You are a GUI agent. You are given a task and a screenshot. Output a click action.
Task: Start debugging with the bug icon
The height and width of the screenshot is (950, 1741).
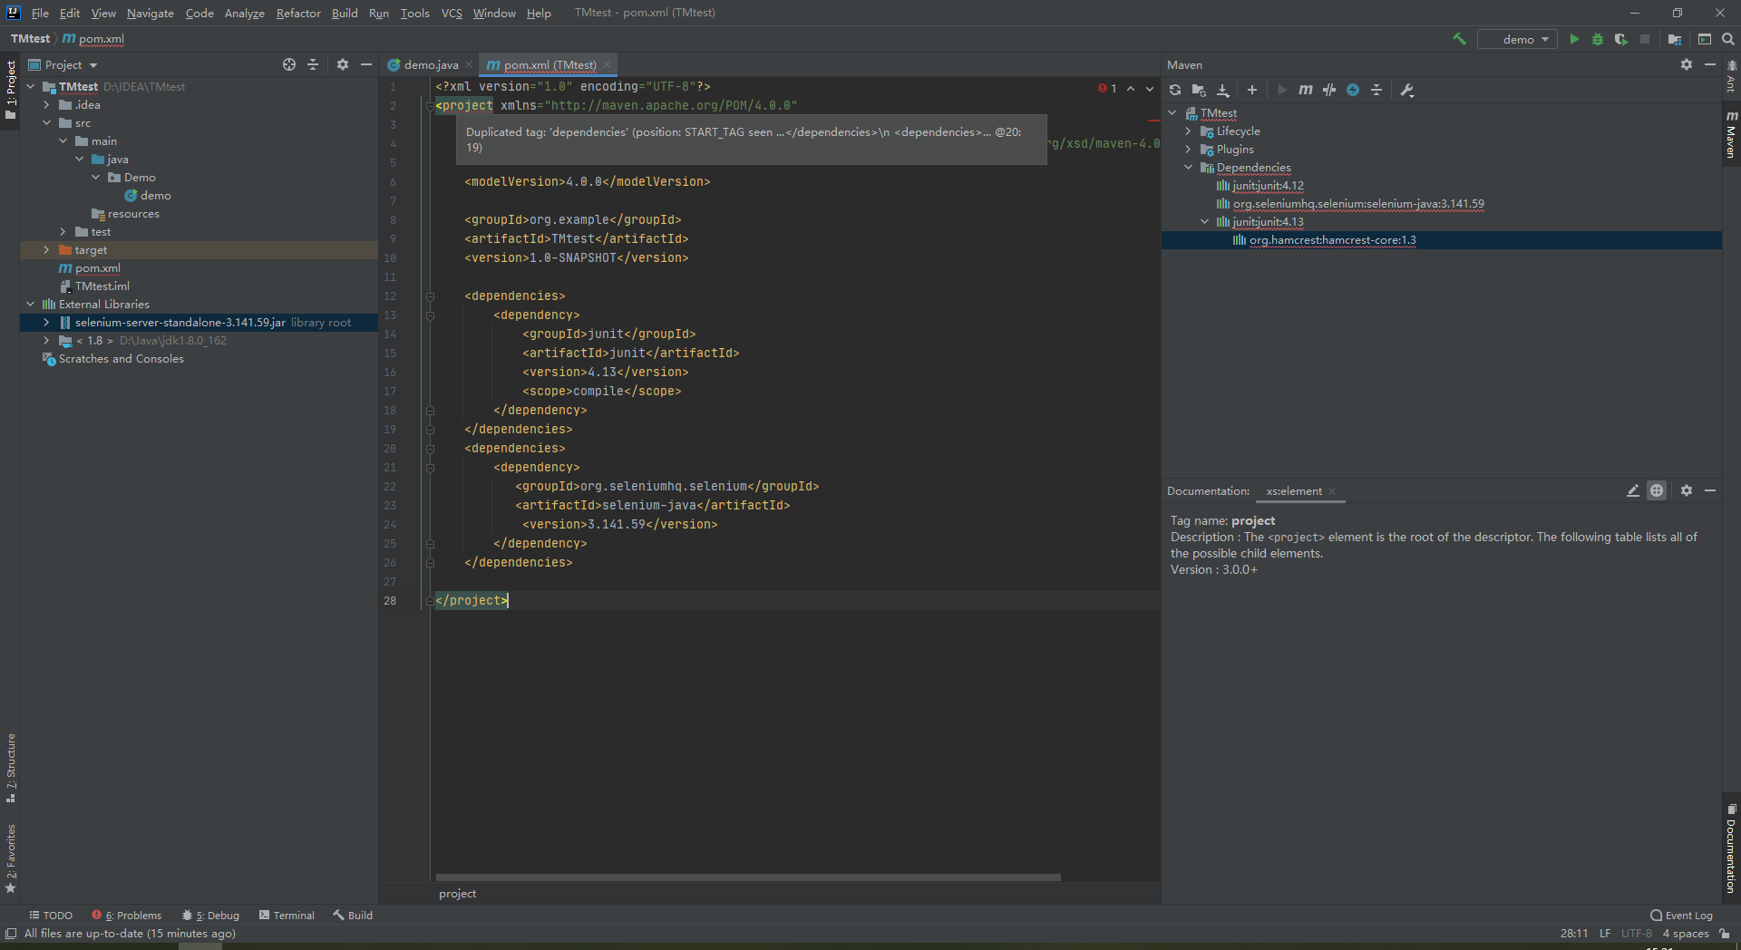point(1598,39)
